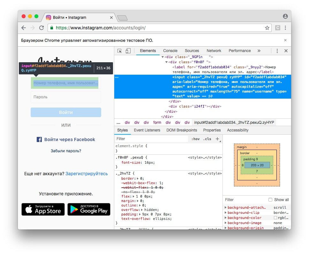Screen dimensions: 309x255
Task: Select form in the breadcrumb bar
Action: pos(157,123)
